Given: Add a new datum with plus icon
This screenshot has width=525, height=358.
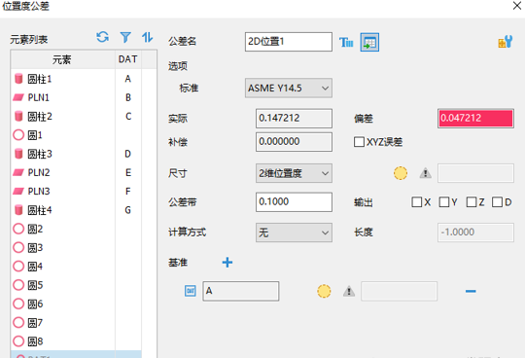Looking at the screenshot, I should (x=227, y=263).
